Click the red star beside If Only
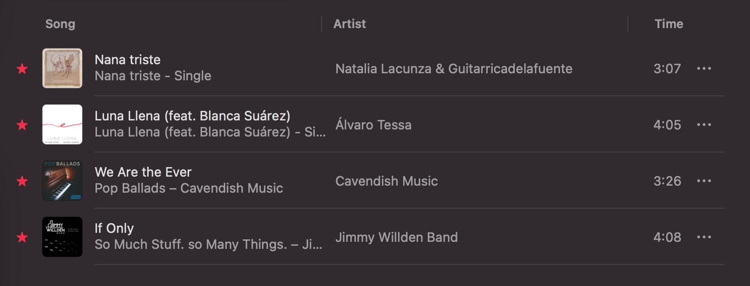Screen dimensions: 750x286 (x=22, y=237)
